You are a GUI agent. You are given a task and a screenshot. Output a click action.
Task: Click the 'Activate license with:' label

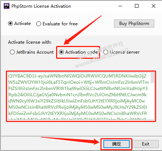(x=30, y=42)
